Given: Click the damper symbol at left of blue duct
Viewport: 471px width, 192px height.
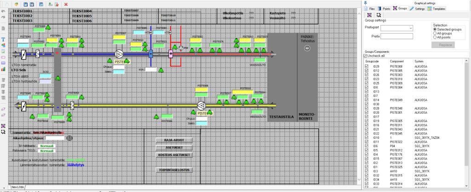Looking at the screenshot, I should point(24,54).
